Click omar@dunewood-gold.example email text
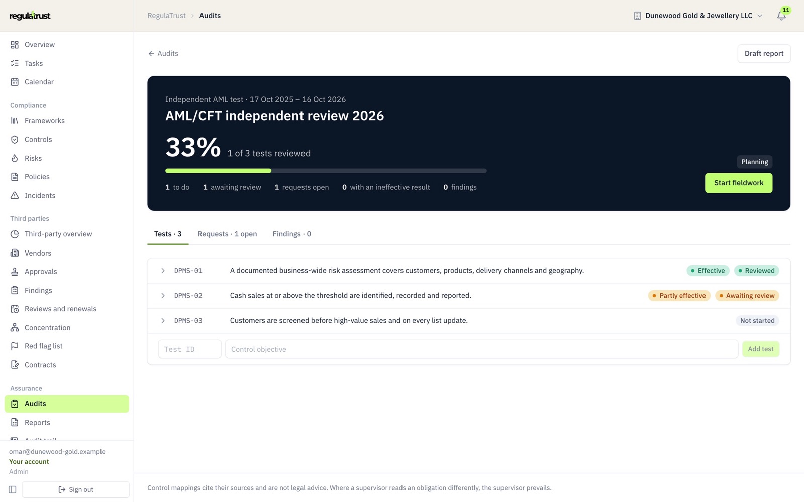Screen dimensions: 804x502 tap(57, 452)
